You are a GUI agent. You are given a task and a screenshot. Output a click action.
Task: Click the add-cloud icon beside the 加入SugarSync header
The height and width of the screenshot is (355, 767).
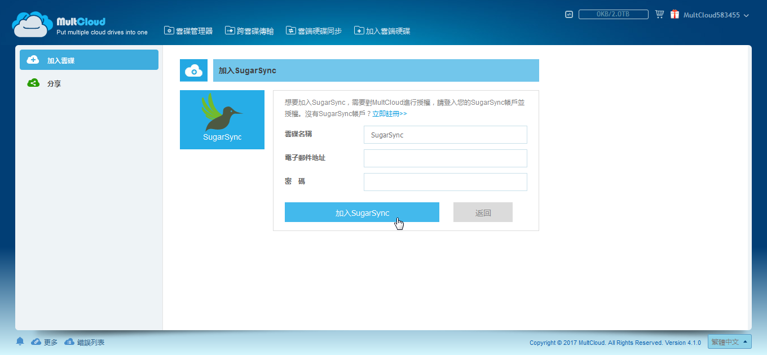coord(193,70)
